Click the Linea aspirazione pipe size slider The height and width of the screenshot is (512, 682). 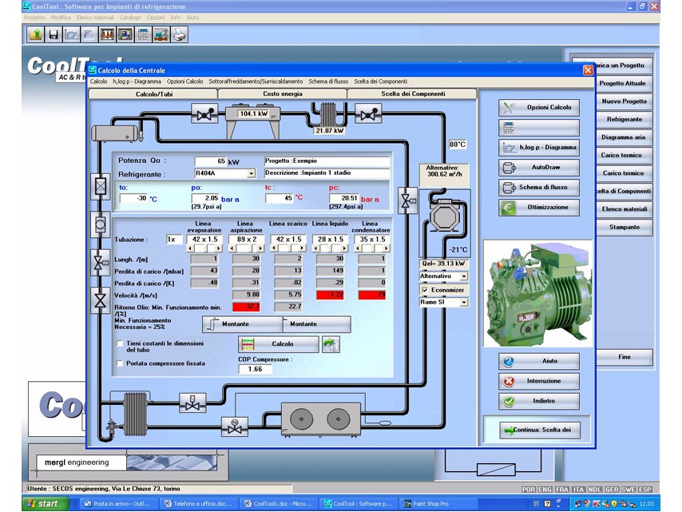coord(246,248)
